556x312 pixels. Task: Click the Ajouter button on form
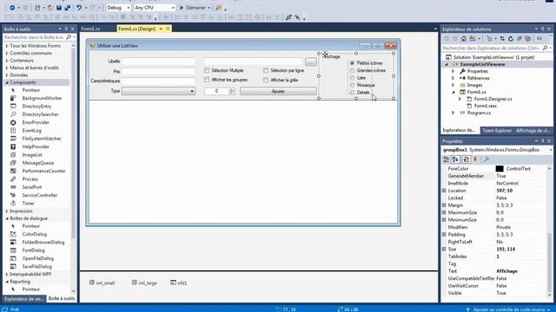tap(278, 91)
